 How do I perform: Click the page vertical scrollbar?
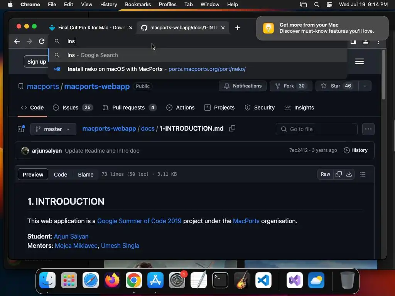[x=384, y=75]
